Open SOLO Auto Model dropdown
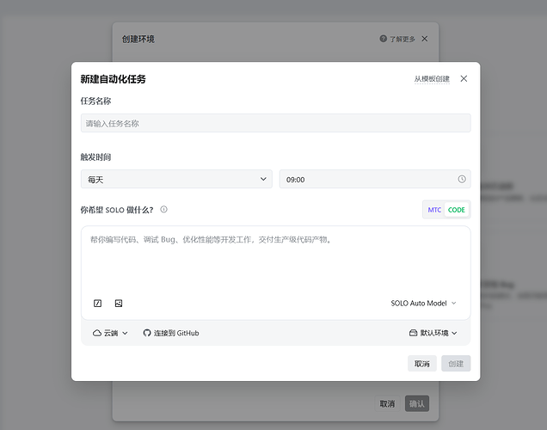 pos(423,303)
